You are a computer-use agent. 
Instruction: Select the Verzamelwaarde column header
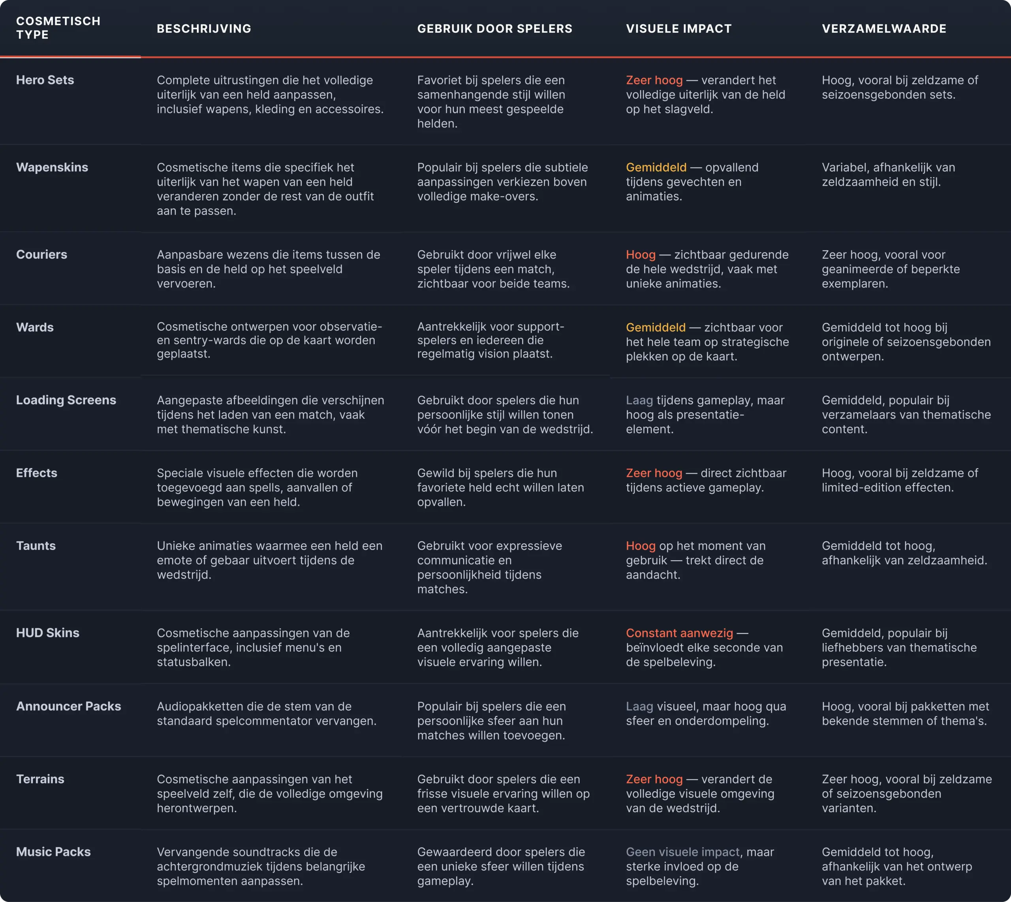click(x=884, y=29)
